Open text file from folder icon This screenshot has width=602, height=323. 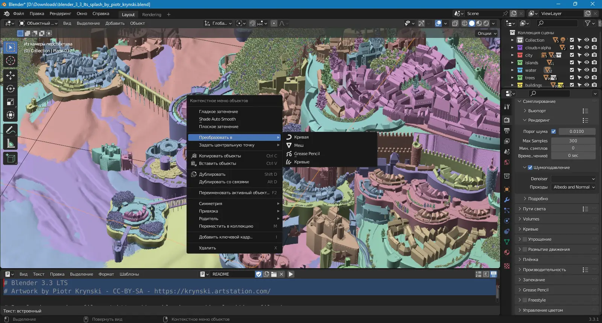click(274, 274)
